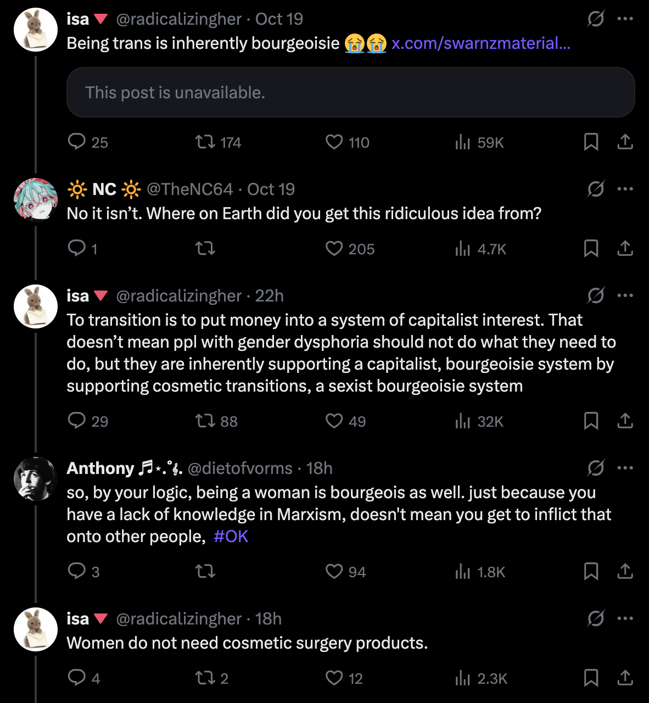The image size is (649, 703).
Task: Share isa's last post about cosmetic surgery
Action: [625, 678]
